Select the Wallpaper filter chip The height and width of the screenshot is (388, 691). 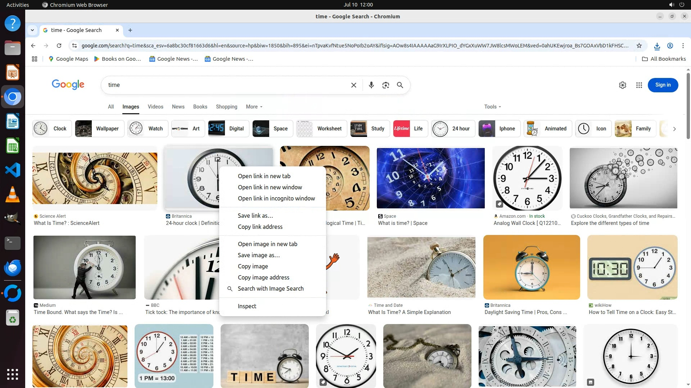(99, 129)
